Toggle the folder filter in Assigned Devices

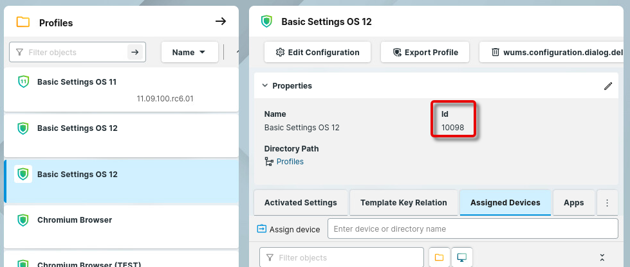point(439,257)
